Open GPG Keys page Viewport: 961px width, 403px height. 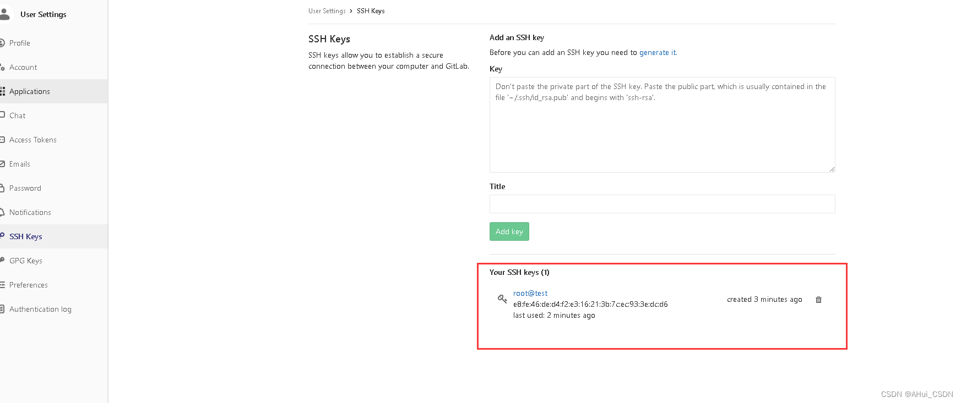26,261
